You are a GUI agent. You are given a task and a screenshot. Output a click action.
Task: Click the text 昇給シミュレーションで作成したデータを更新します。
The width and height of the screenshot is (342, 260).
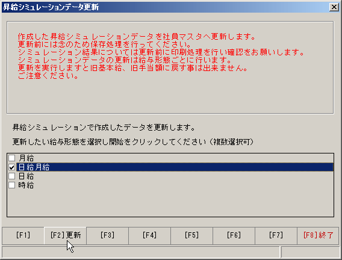[104, 128]
